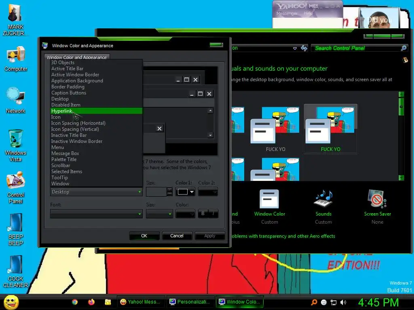Expand the font Size combo box
Image resolution: width=414 pixels, height=310 pixels.
tap(159, 214)
